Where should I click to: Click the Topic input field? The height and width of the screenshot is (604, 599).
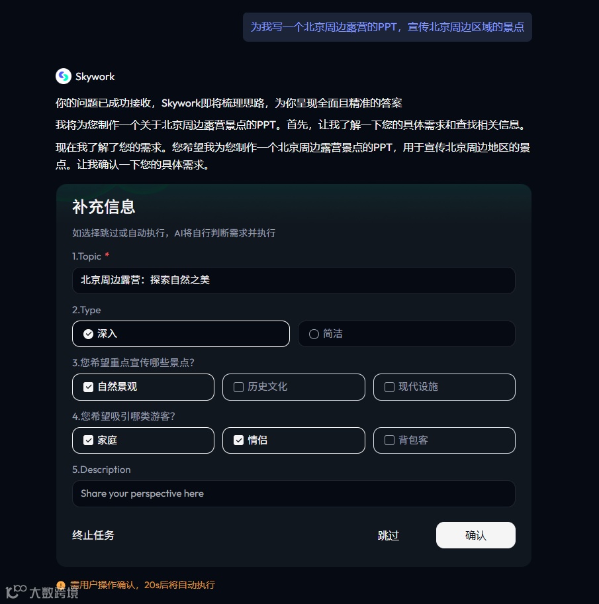click(x=293, y=280)
